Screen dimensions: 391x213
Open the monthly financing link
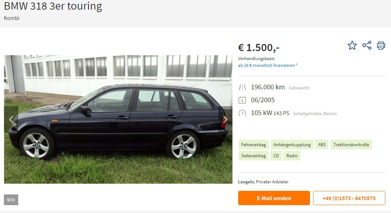coord(266,65)
